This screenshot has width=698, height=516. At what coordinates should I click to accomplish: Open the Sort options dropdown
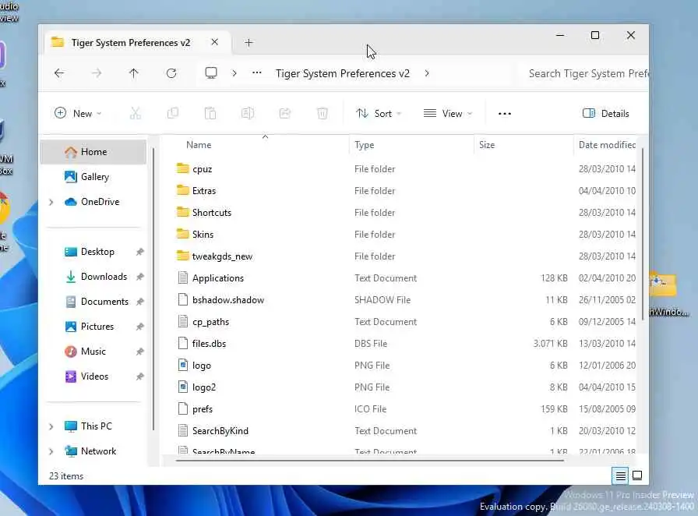pos(379,113)
